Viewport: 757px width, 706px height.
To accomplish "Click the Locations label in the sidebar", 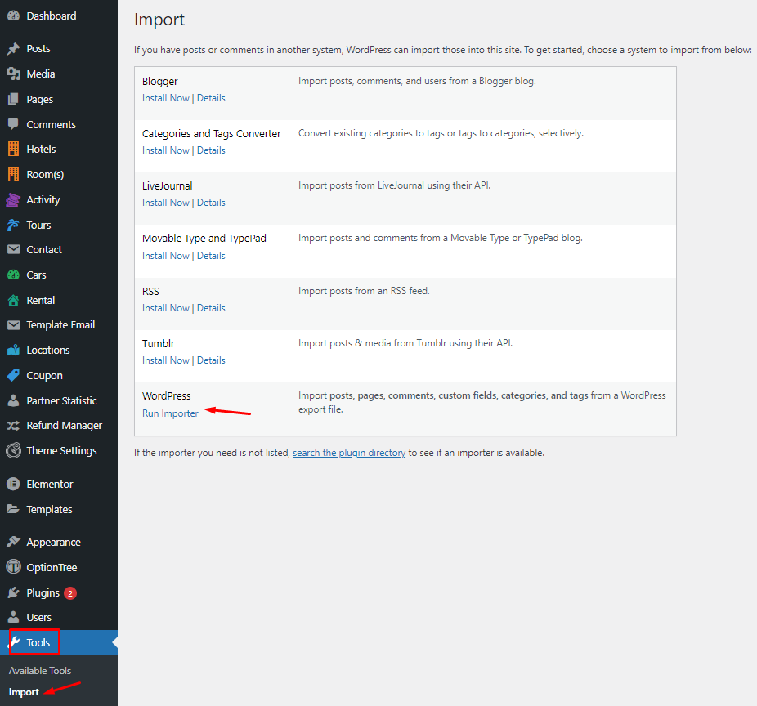I will (48, 351).
